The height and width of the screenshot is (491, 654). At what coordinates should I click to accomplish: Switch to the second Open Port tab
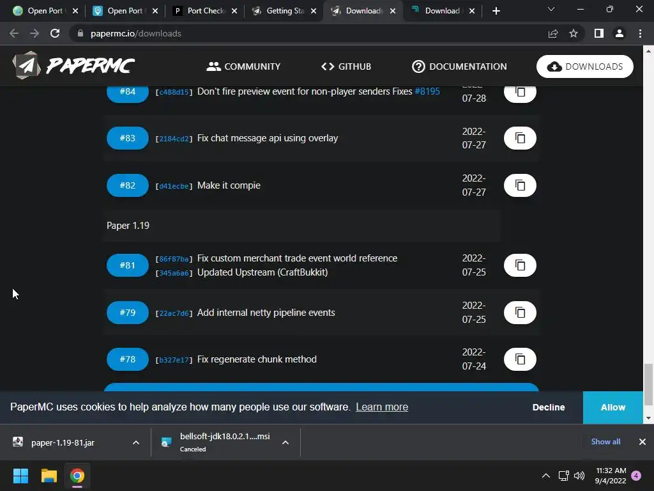125,11
